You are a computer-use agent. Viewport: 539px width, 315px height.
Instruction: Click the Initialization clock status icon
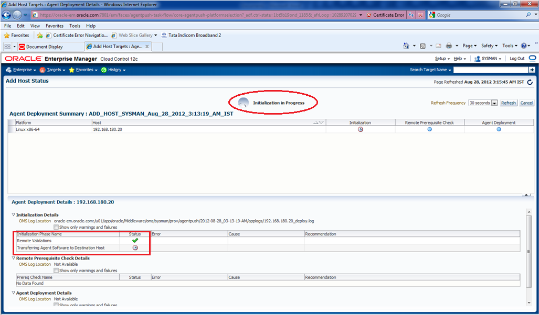(360, 129)
